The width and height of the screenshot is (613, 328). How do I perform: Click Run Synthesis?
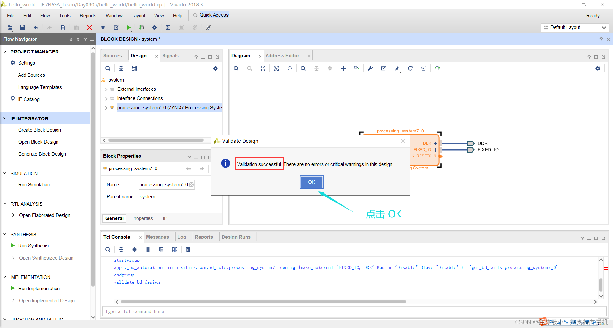(x=33, y=246)
